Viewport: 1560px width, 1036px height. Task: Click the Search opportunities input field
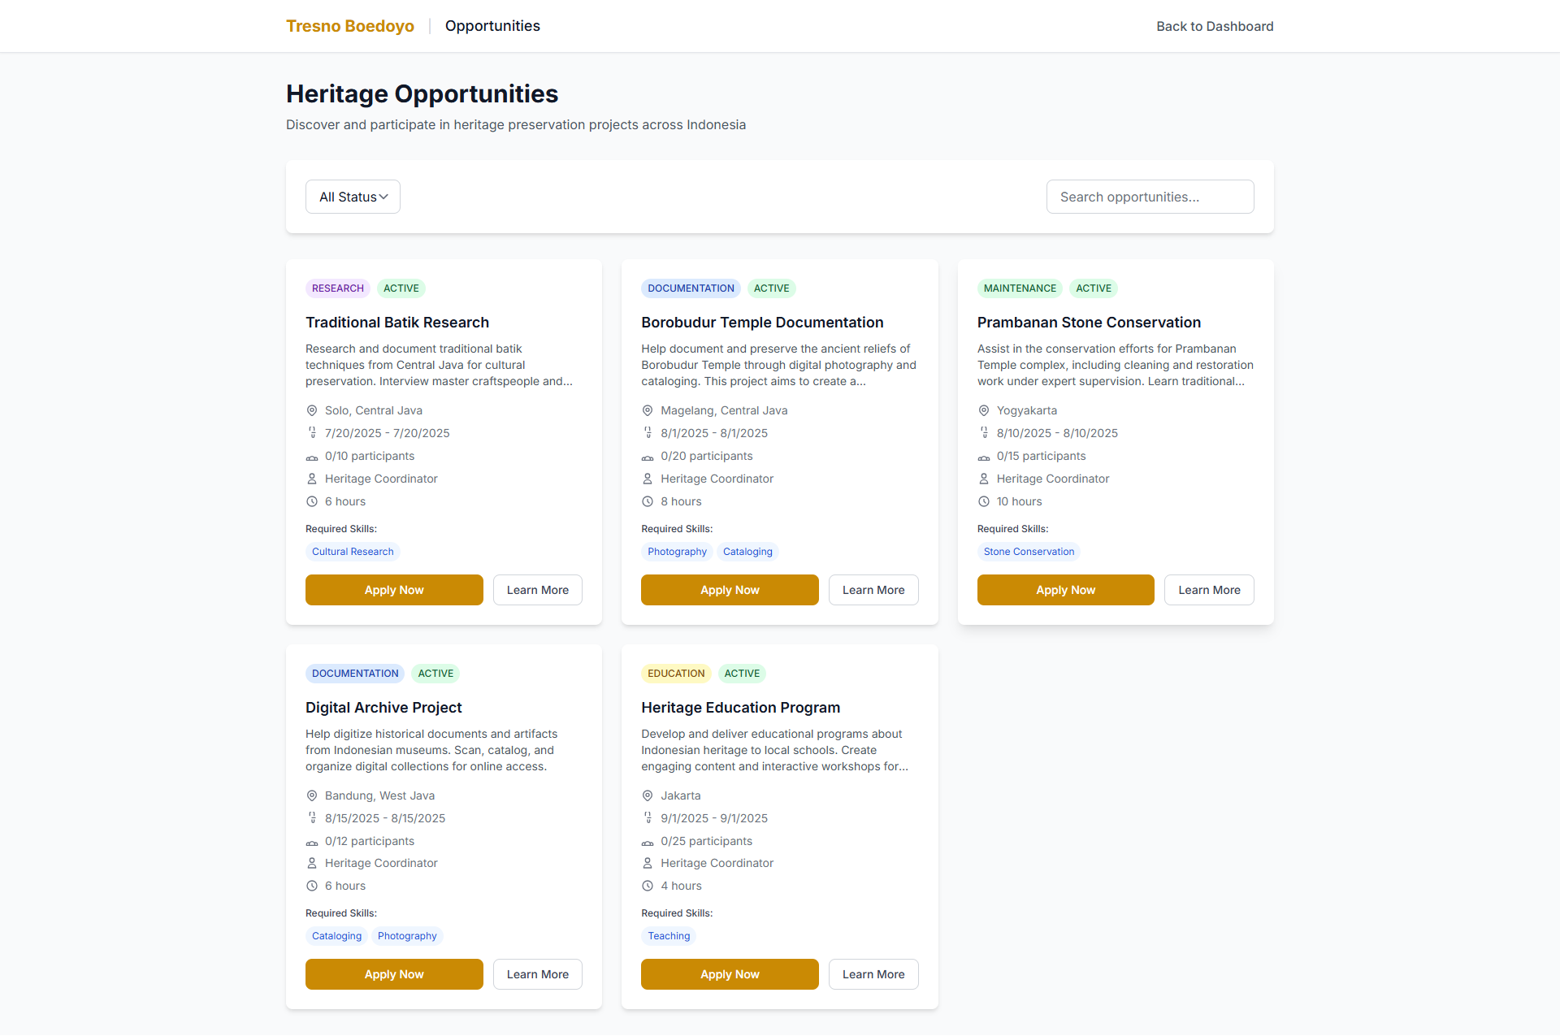pos(1150,197)
